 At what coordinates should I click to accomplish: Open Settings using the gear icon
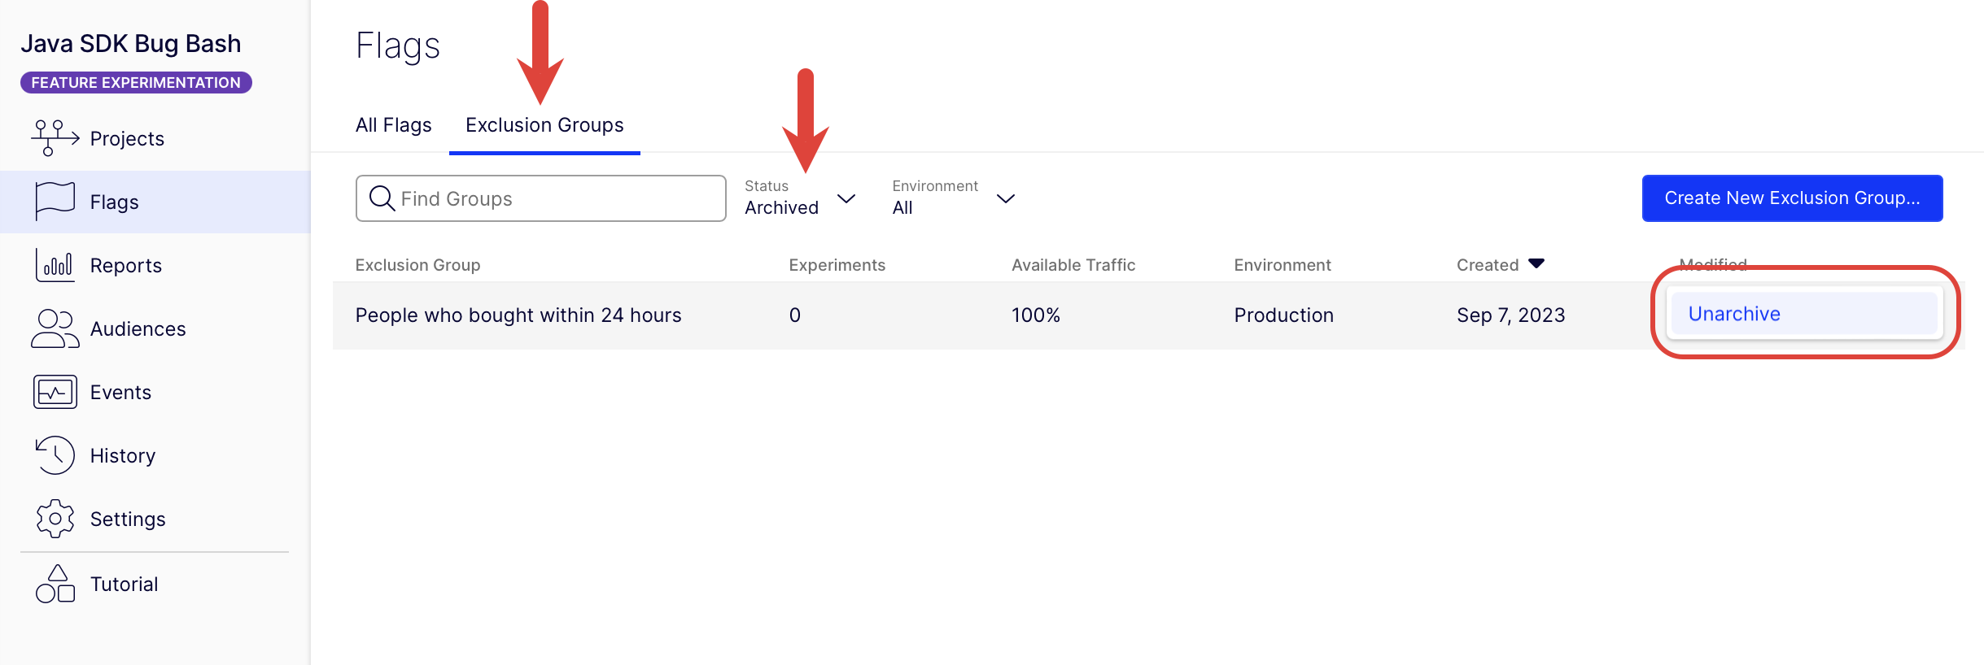55,519
